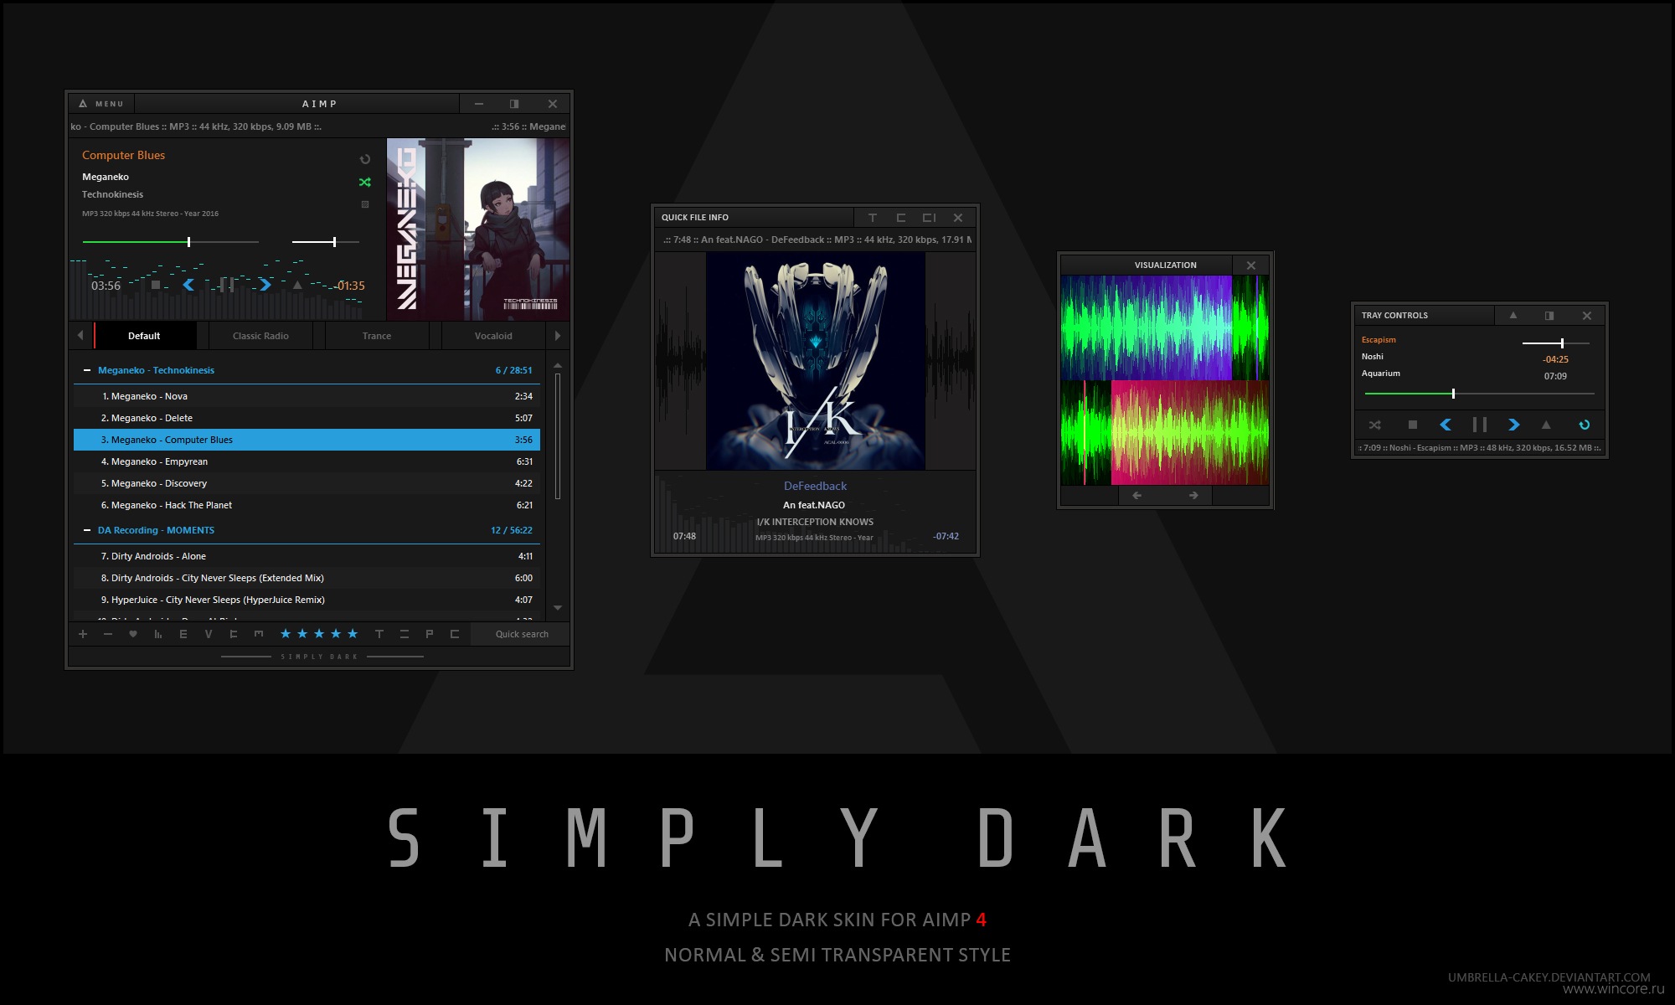Click C-shaped icon in Quick File Info titlebar
1675x1005 pixels.
pyautogui.click(x=901, y=218)
